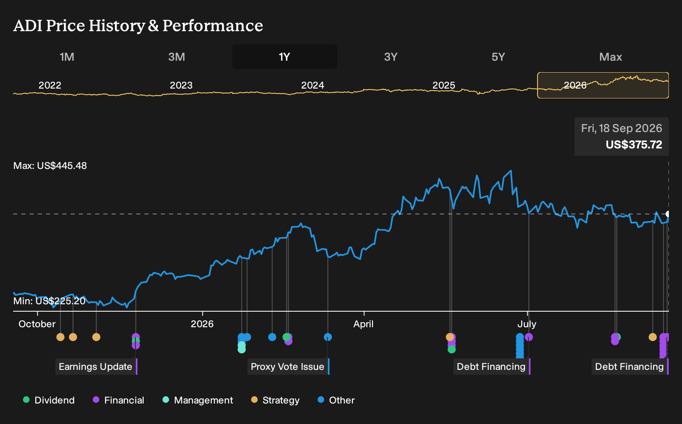Select the lowest teal Management event dot
This screenshot has width=682, height=424.
click(242, 349)
